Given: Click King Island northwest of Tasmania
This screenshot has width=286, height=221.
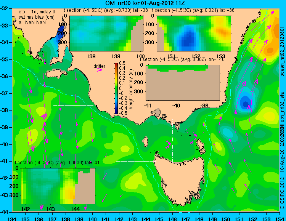Looking at the screenshot, I should point(145,142).
